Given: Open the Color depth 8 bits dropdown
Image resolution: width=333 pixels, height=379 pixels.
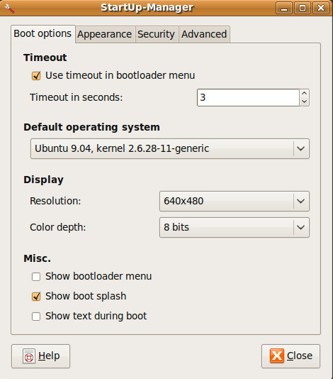Looking at the screenshot, I should pos(235,227).
